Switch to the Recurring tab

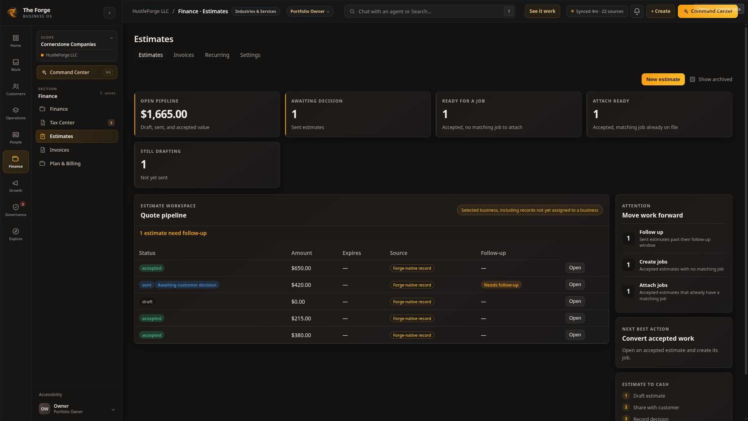tap(217, 55)
